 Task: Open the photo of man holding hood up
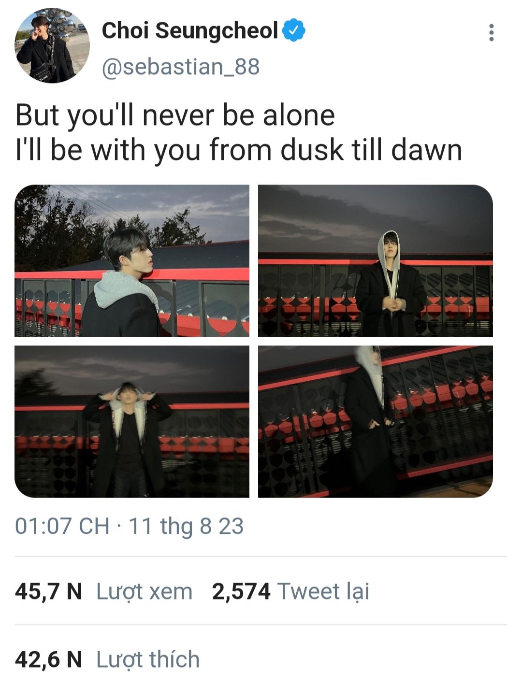pos(132,421)
